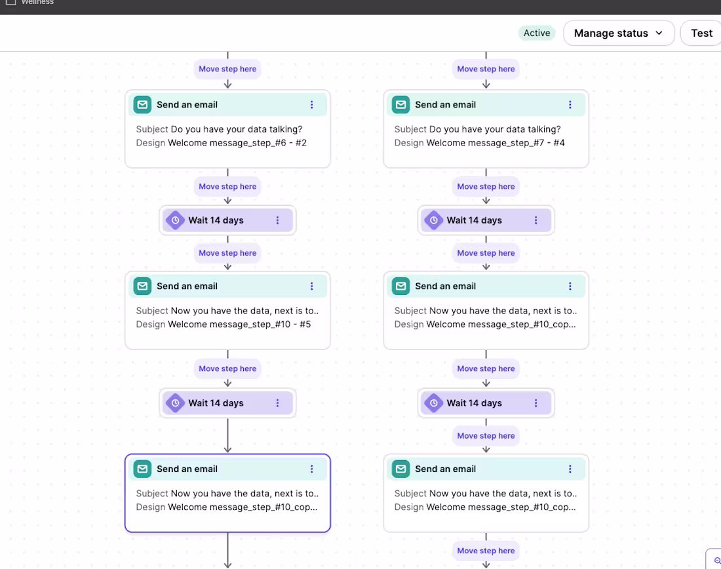Viewport: 721px width, 569px height.
Task: Click Move step here above the step_#6 email
Action: click(227, 69)
